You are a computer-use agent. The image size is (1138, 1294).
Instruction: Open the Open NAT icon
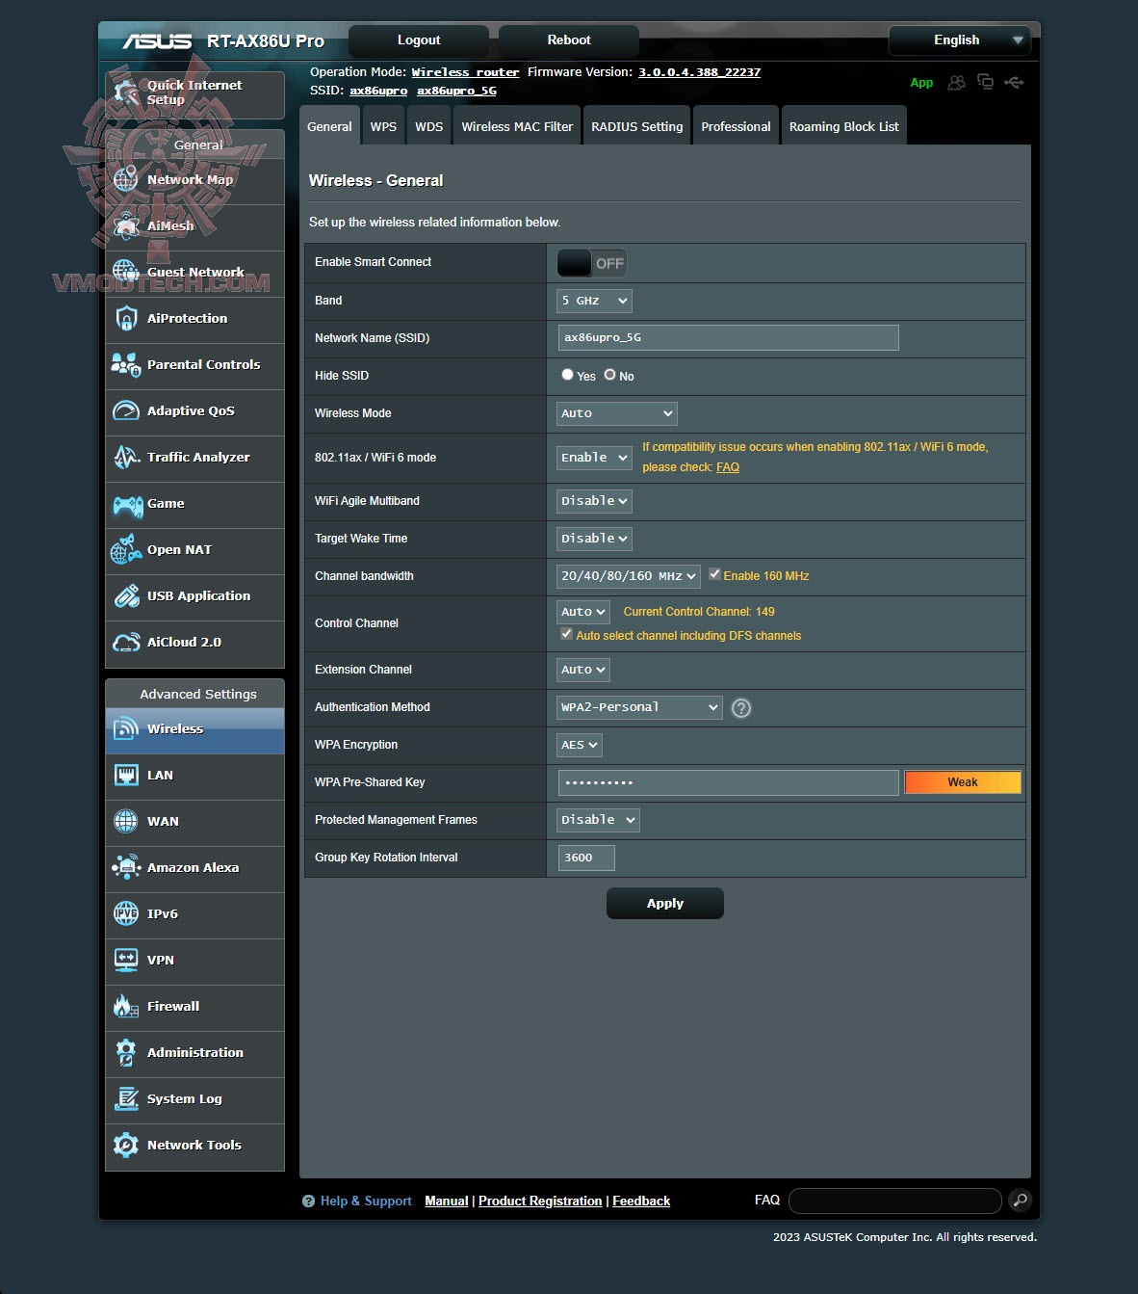pos(126,550)
